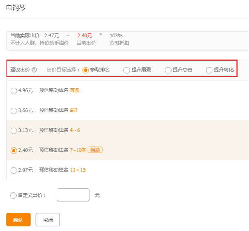Choose the 3.66元 bid option
The height and width of the screenshot is (231, 249).
coord(14,111)
